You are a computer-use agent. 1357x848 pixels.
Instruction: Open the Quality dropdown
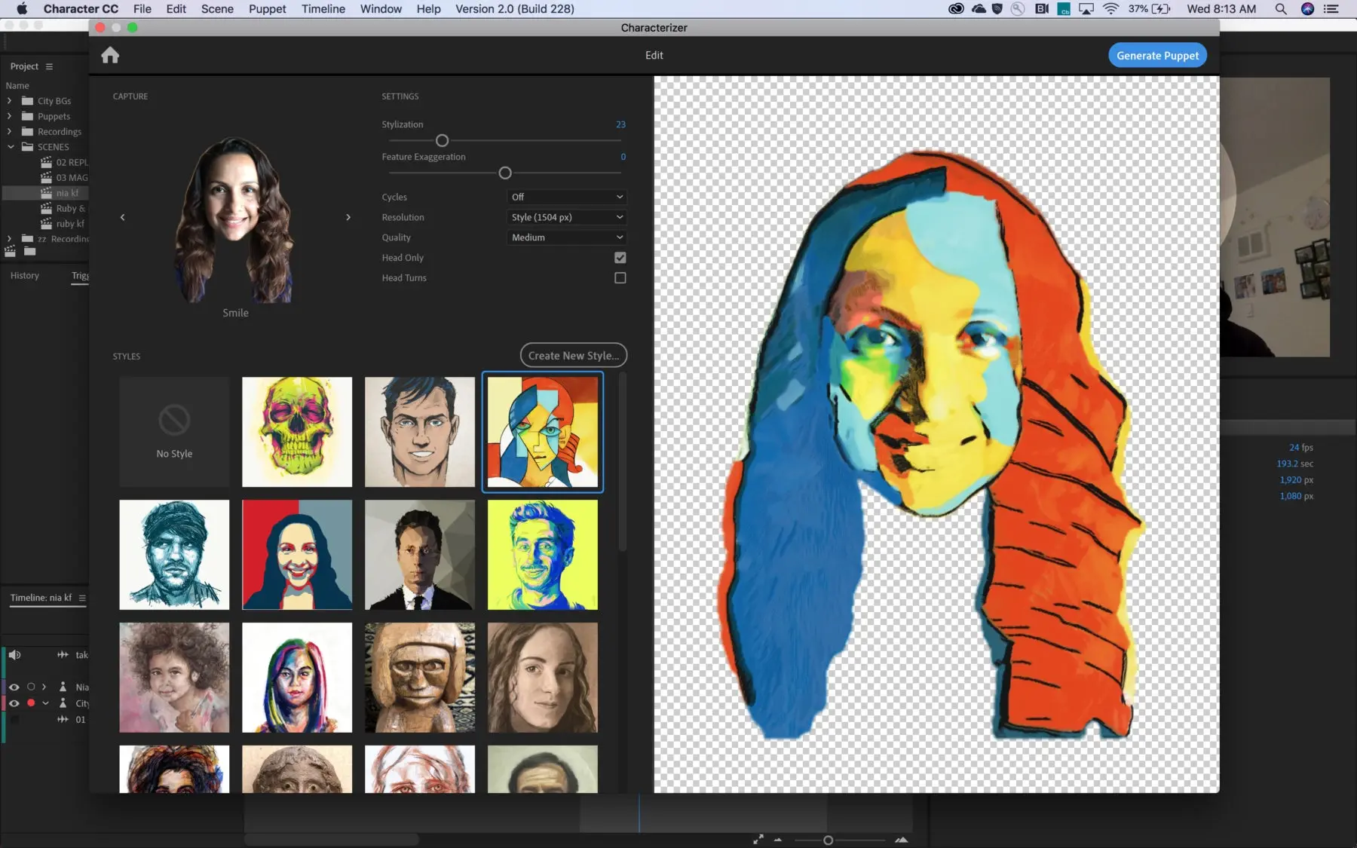pos(566,237)
